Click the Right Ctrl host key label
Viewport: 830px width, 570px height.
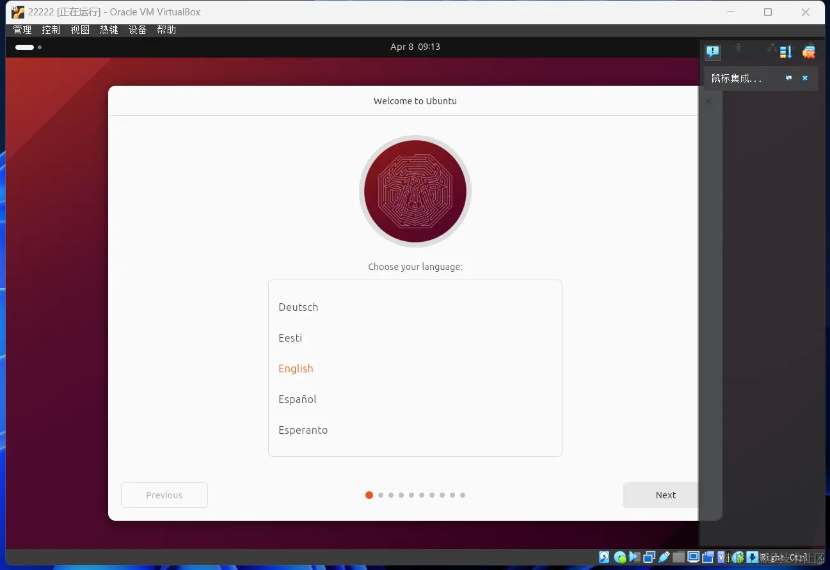(x=784, y=557)
